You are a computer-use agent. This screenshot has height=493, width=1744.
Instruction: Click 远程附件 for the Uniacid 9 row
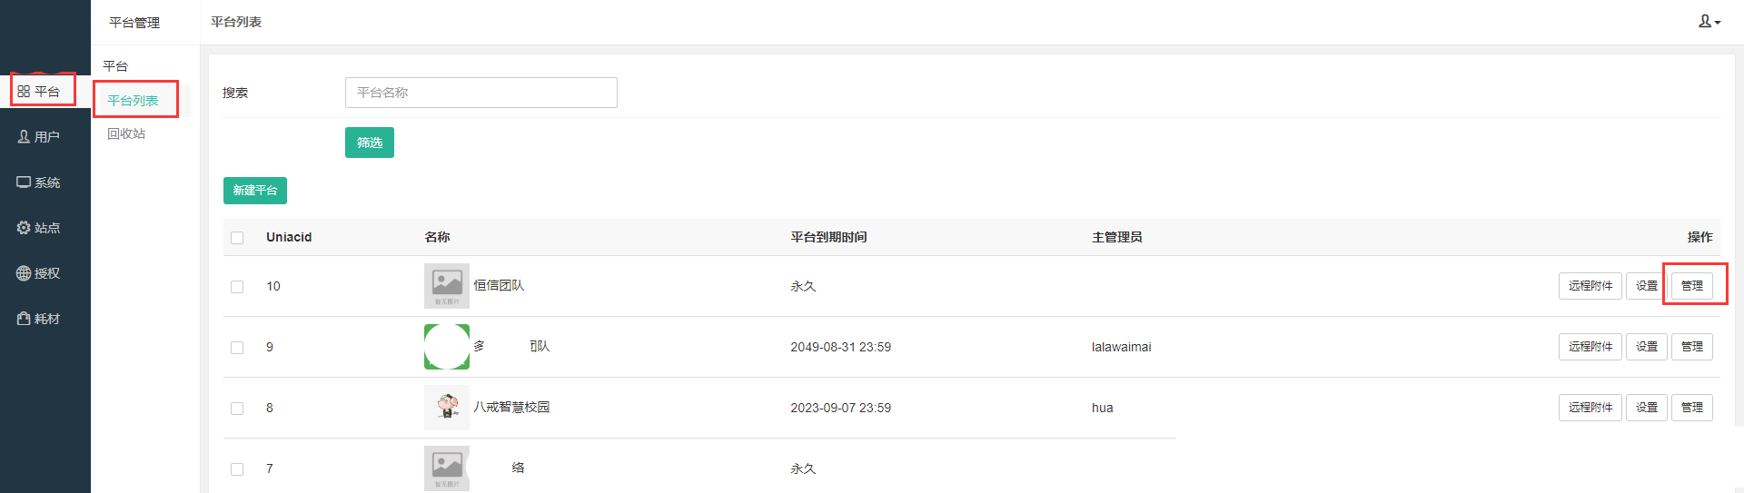point(1590,347)
